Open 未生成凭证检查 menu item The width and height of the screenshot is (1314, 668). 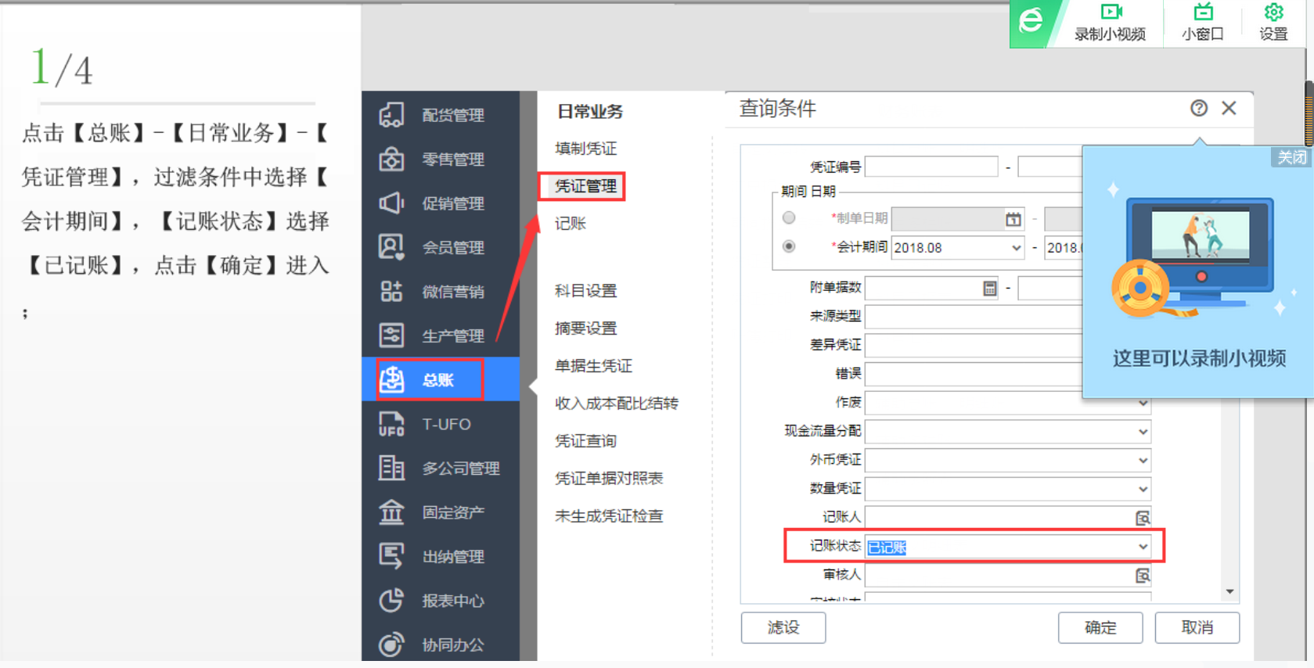[608, 516]
